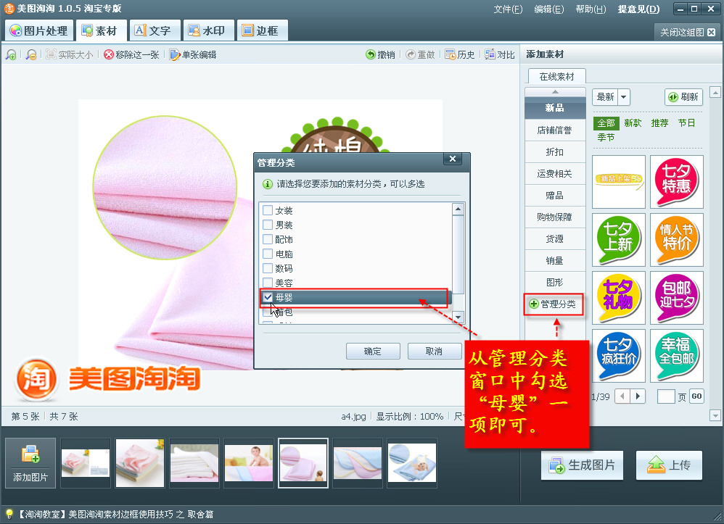Go to next material page arrow
This screenshot has height=524, width=724.
coord(638,396)
